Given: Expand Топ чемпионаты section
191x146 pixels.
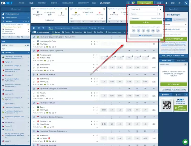Looking at the screenshot, I should point(16,18).
